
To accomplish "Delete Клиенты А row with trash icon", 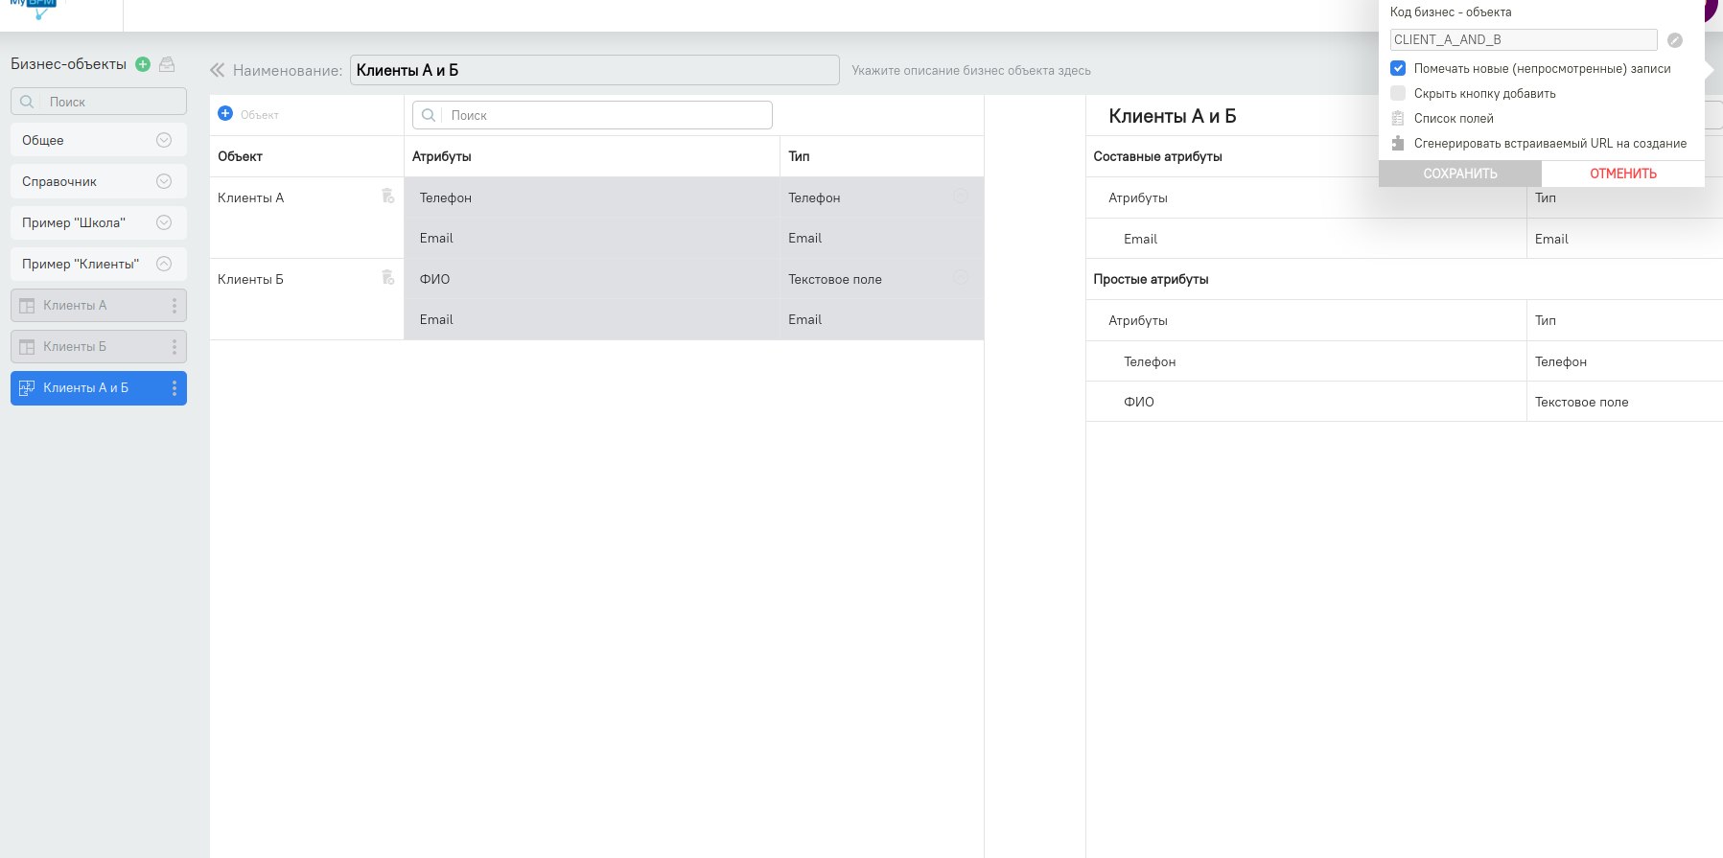I will (387, 197).
